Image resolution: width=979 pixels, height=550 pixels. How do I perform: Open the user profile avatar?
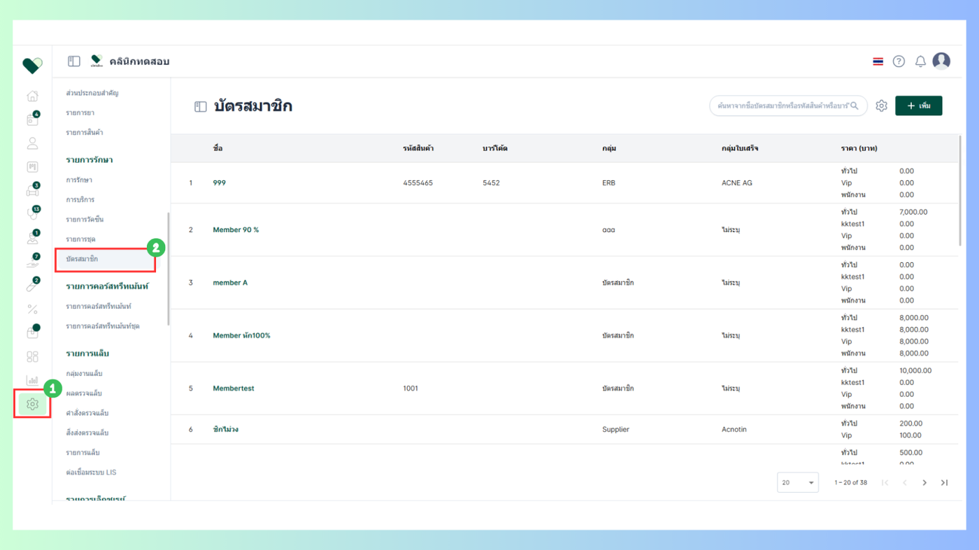click(941, 61)
